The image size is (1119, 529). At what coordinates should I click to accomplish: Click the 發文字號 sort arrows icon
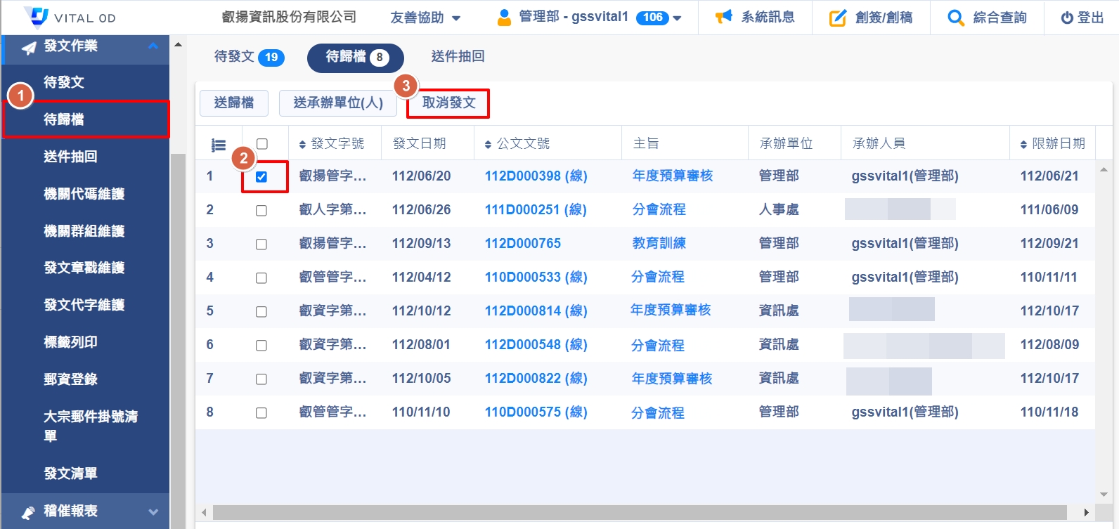[302, 145]
